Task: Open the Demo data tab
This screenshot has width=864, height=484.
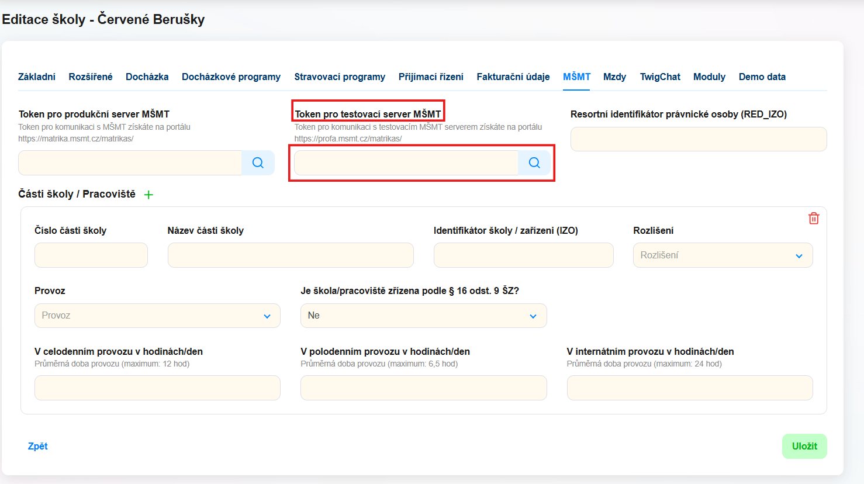Action: click(x=762, y=77)
